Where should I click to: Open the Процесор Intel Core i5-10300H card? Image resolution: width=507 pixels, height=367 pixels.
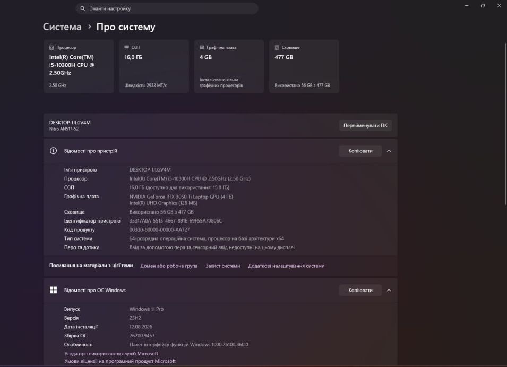[79, 66]
